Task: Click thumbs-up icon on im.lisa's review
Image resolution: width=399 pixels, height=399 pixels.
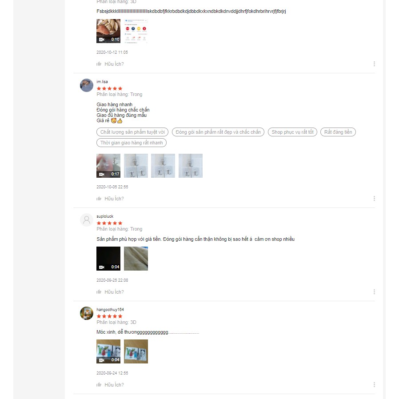Action: [x=99, y=199]
